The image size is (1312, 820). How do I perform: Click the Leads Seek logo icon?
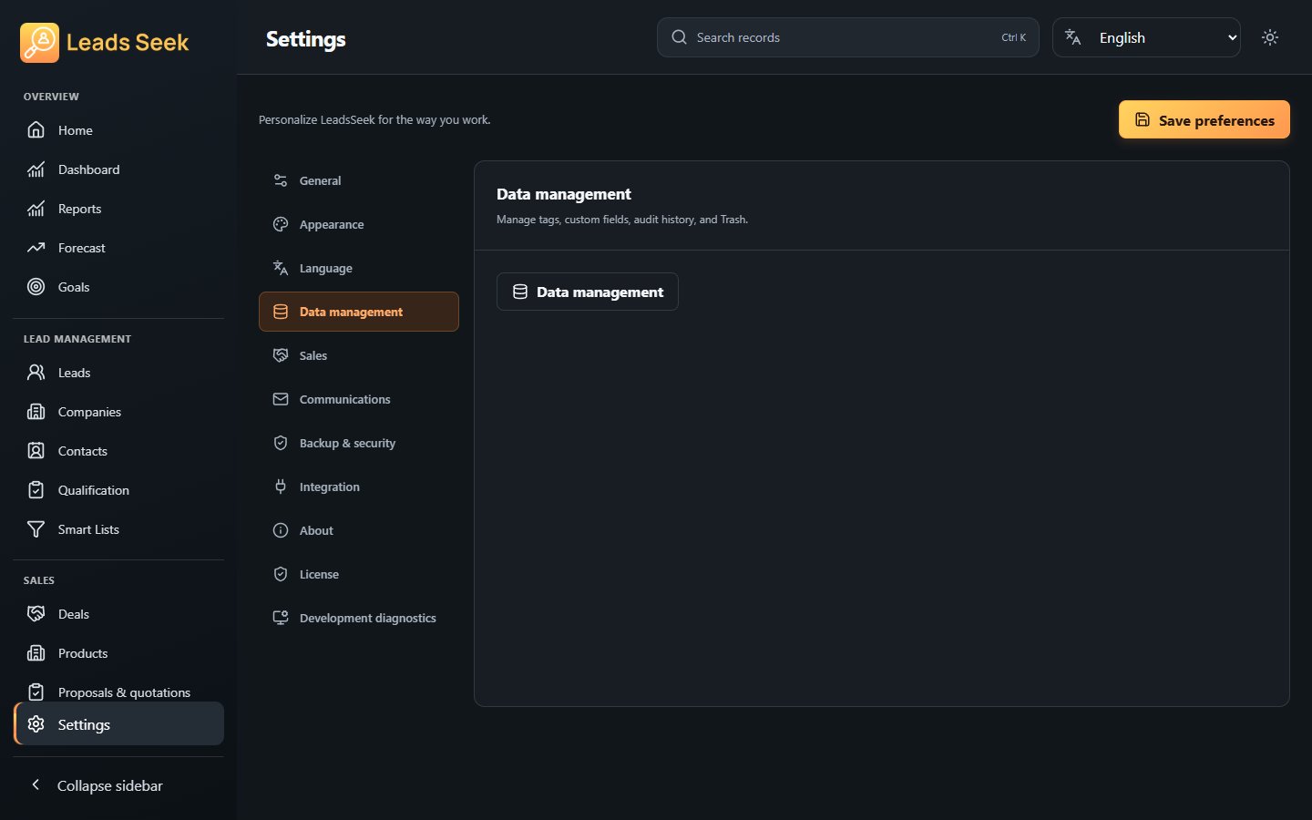39,42
